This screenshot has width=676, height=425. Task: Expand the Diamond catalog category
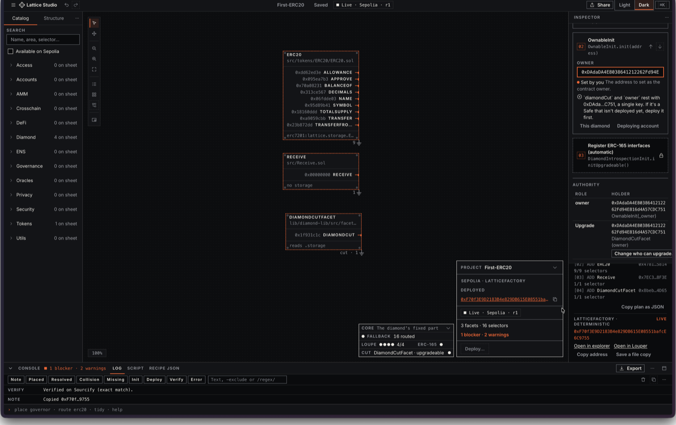43,138
